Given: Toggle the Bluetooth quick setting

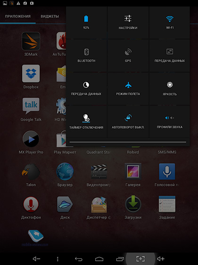Looking at the screenshot, I should click(86, 56).
